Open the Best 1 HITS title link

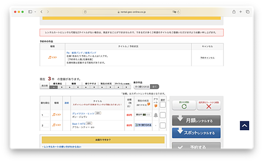[x=79, y=124]
